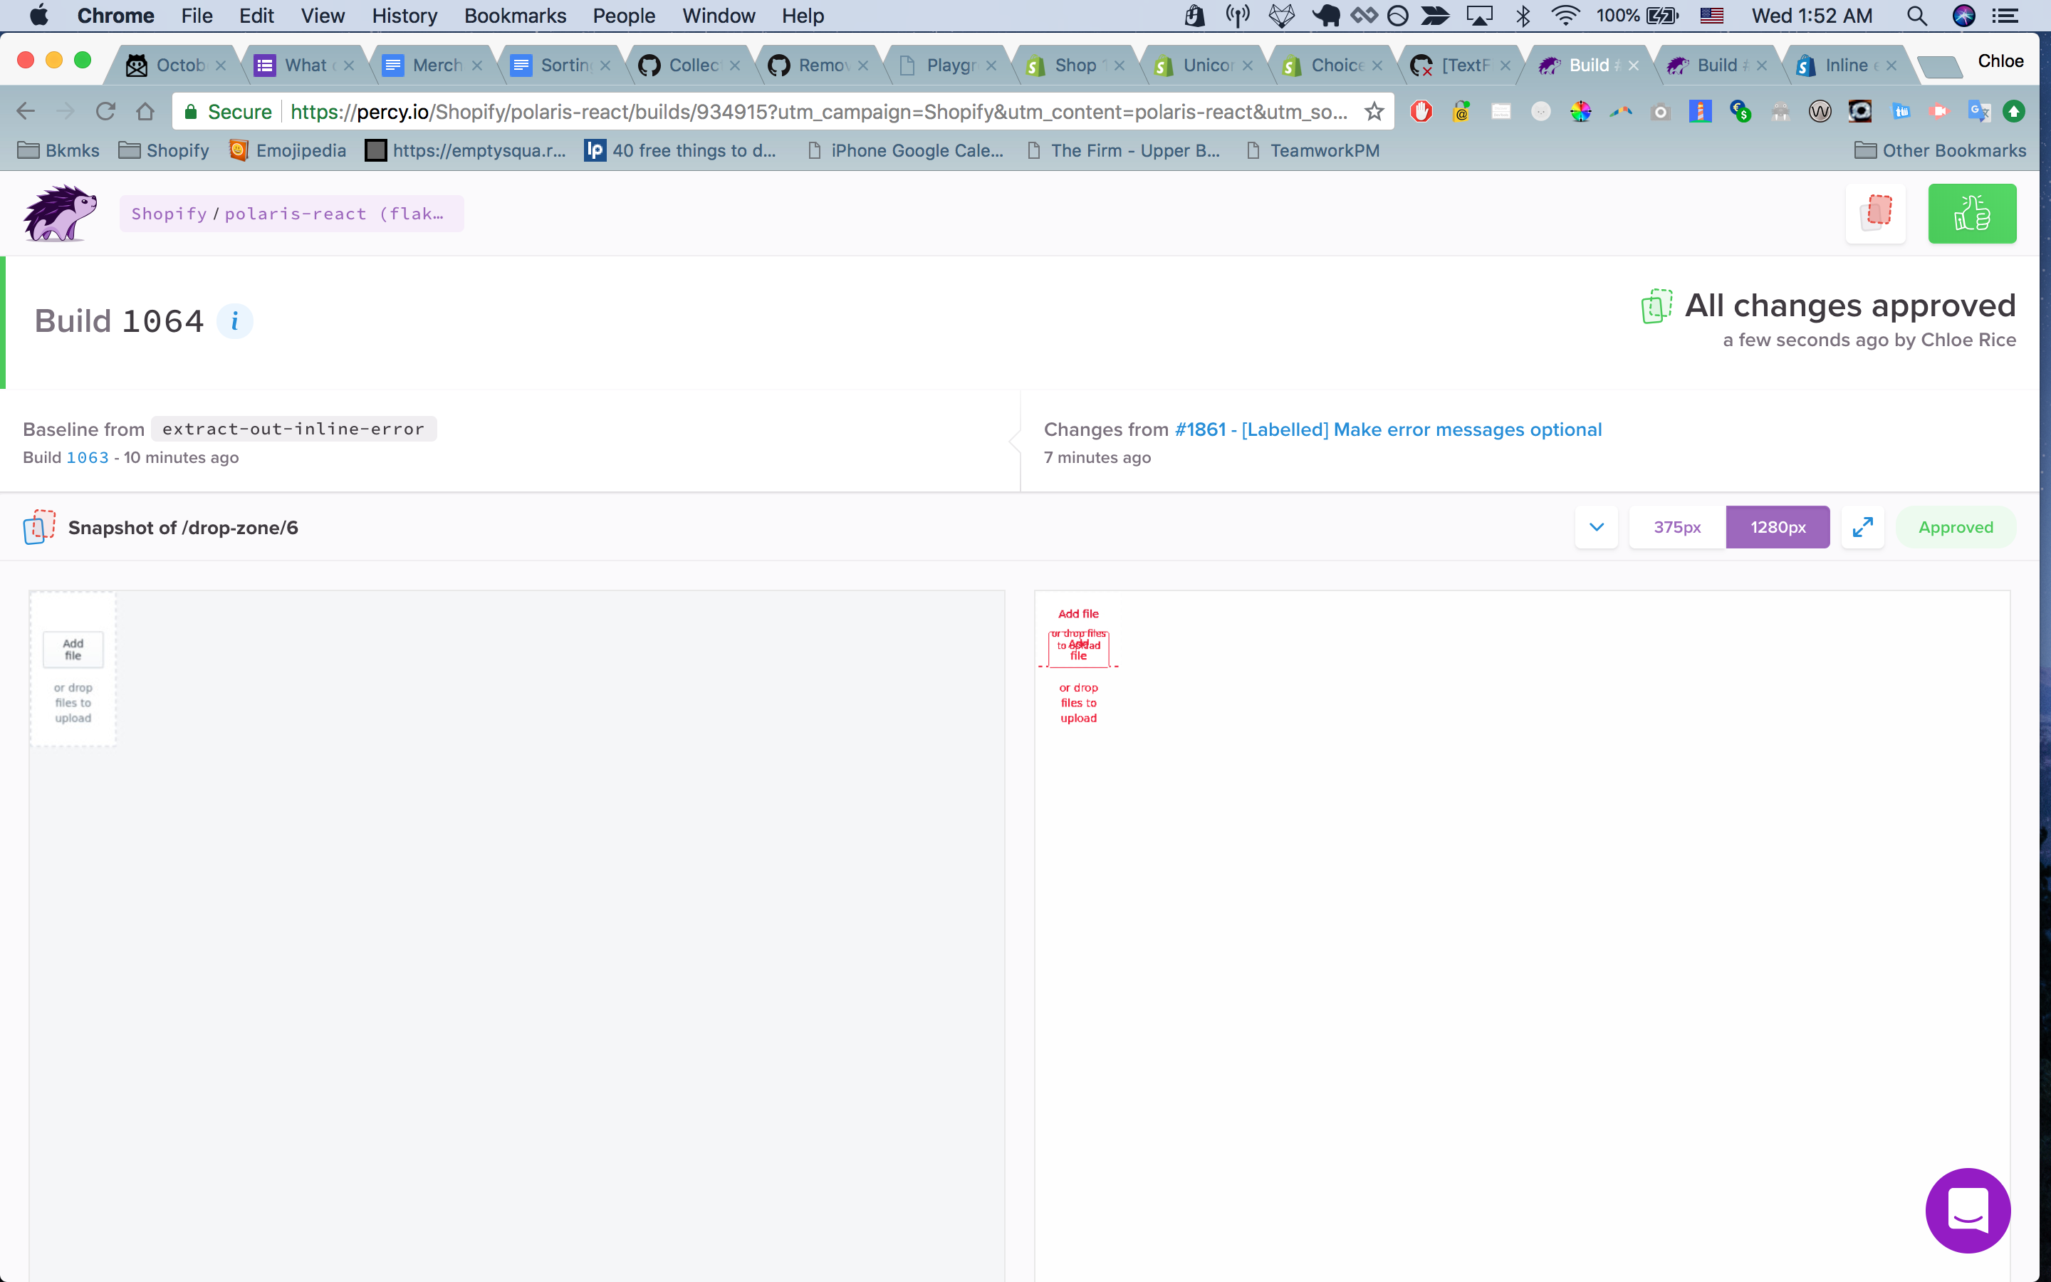Open the Bkmks bookmarks folder
Image resolution: width=2051 pixels, height=1282 pixels.
point(58,150)
